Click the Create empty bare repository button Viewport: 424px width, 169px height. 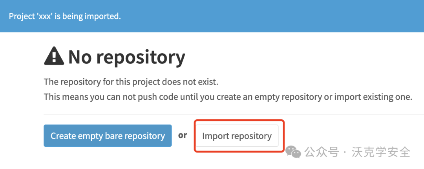coord(108,136)
